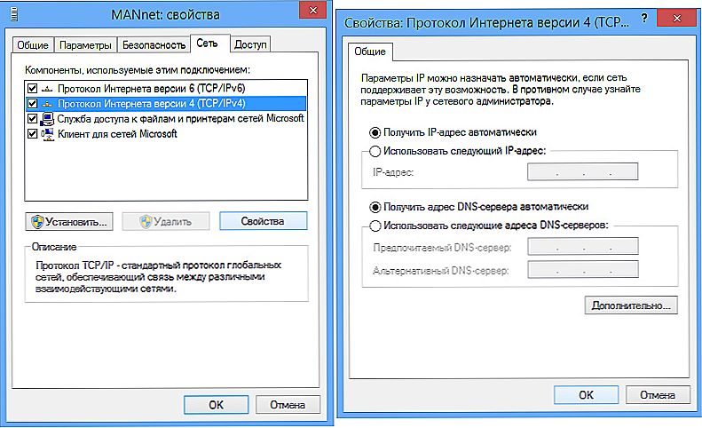Image resolution: width=702 pixels, height=428 pixels.
Task: Click the MANnet window title bar icon
Action: [x=14, y=14]
